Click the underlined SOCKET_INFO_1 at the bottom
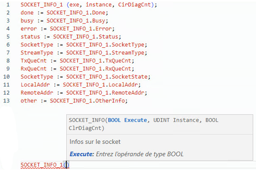 pyautogui.click(x=41, y=165)
